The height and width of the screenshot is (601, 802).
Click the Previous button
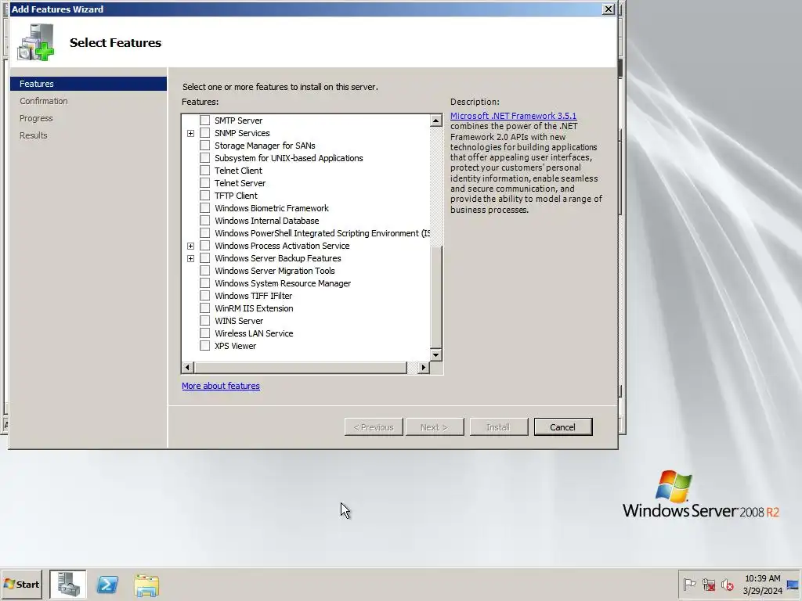click(374, 426)
